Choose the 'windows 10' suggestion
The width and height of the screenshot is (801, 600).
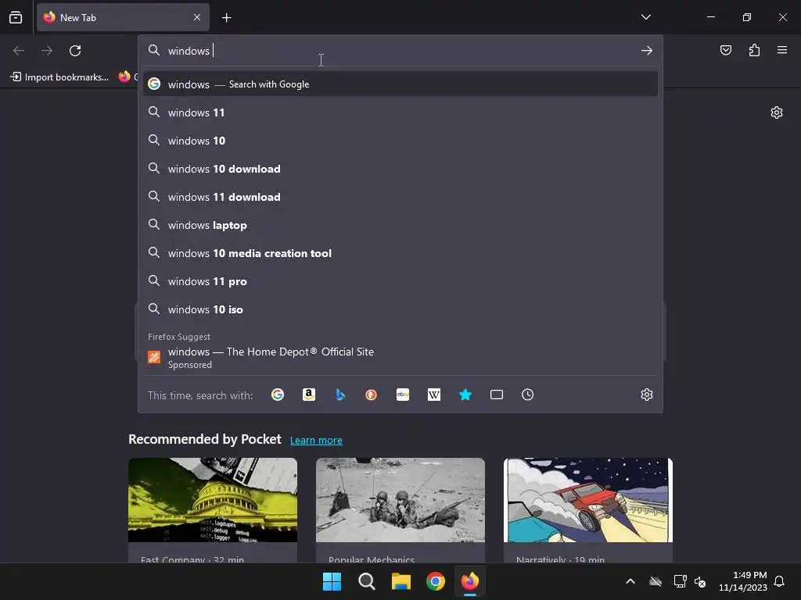(400, 141)
